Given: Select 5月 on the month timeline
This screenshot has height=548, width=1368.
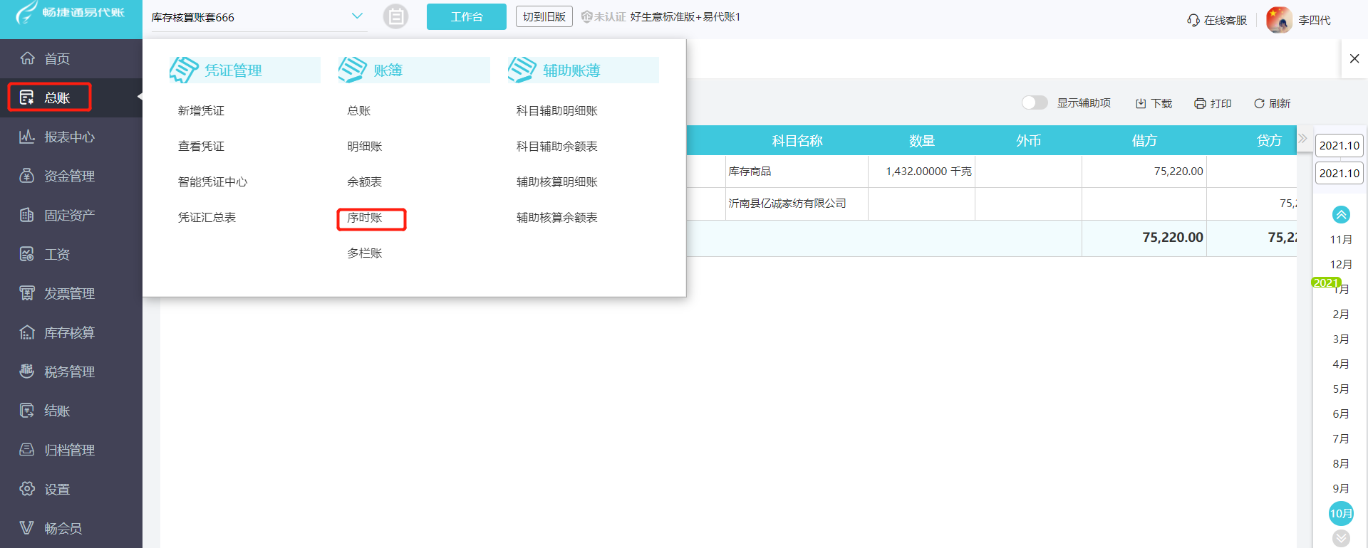Looking at the screenshot, I should pyautogui.click(x=1340, y=389).
